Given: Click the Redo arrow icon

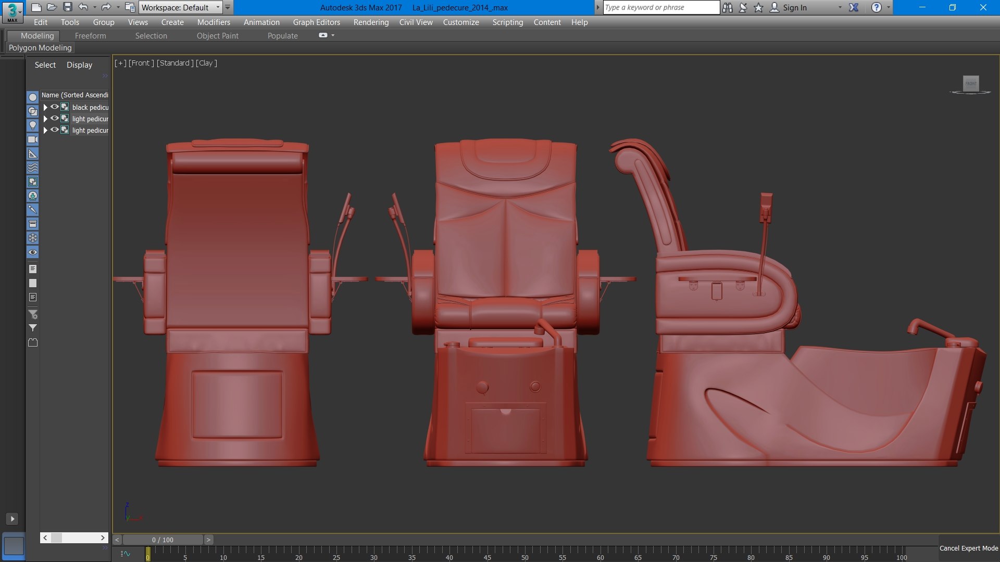Looking at the screenshot, I should click(x=106, y=7).
